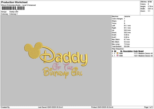Select thread code 1171 in stop sequence

click(x=136, y=53)
